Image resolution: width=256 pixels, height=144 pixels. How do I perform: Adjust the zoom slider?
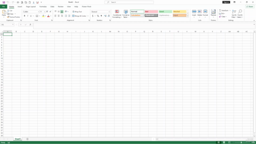pos(241,142)
